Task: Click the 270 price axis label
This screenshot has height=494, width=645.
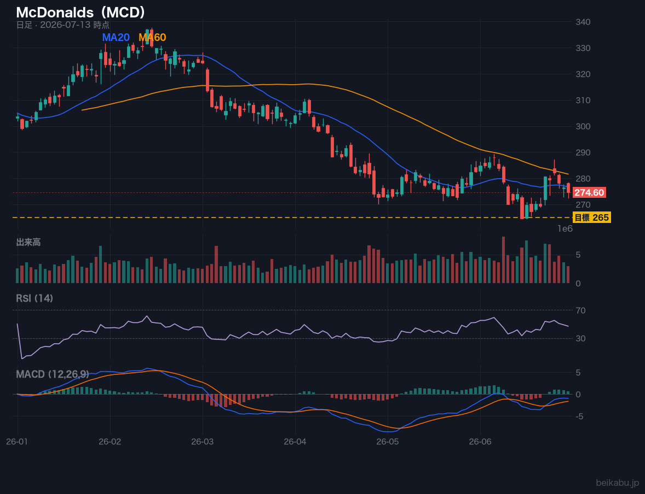Action: [583, 204]
